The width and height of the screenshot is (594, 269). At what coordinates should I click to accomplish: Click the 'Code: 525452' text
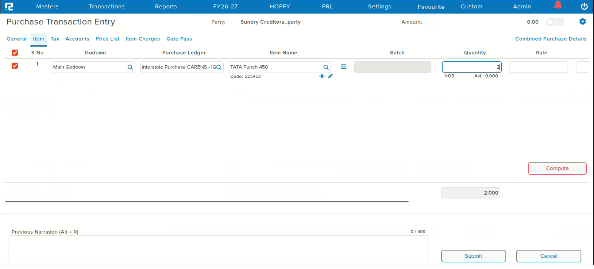246,77
